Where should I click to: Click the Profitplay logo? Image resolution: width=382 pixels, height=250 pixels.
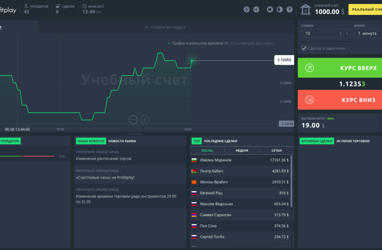[x=8, y=10]
